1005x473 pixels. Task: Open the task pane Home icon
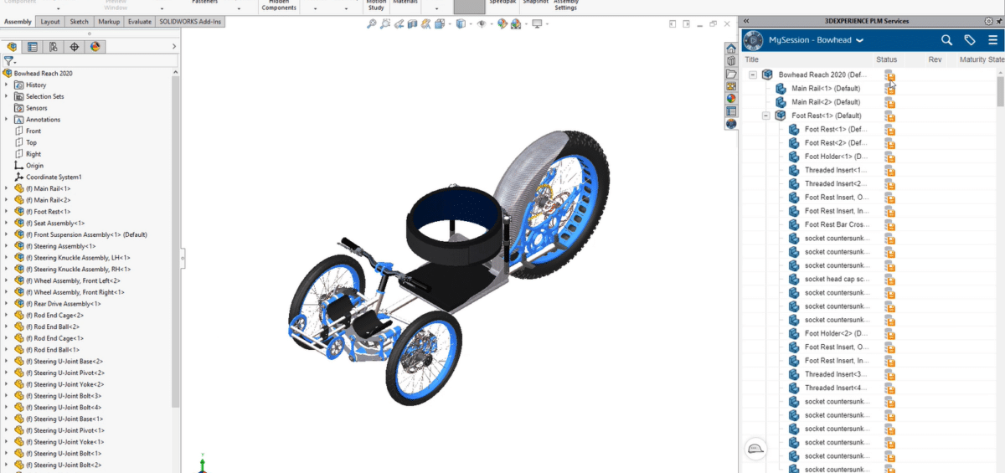pyautogui.click(x=731, y=49)
